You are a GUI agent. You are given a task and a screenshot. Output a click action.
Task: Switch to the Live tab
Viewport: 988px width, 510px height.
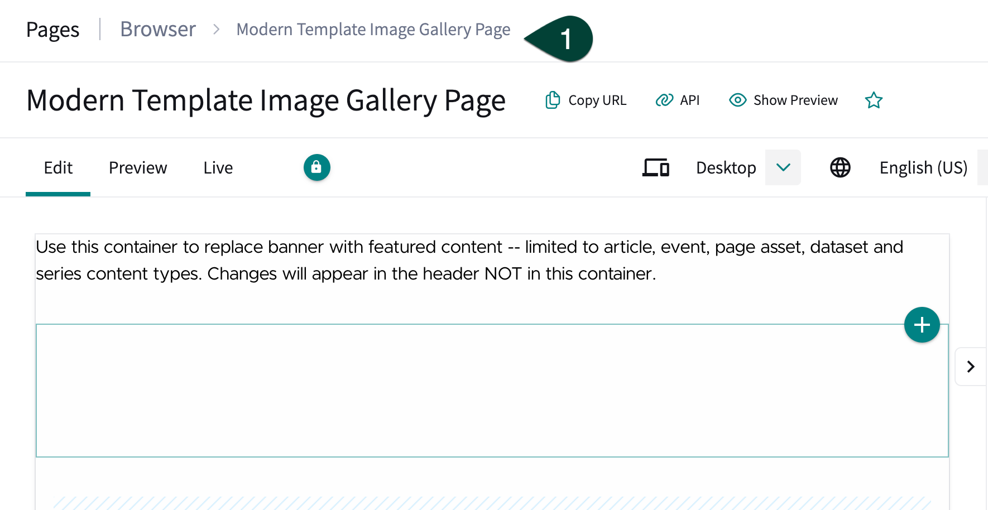(217, 167)
